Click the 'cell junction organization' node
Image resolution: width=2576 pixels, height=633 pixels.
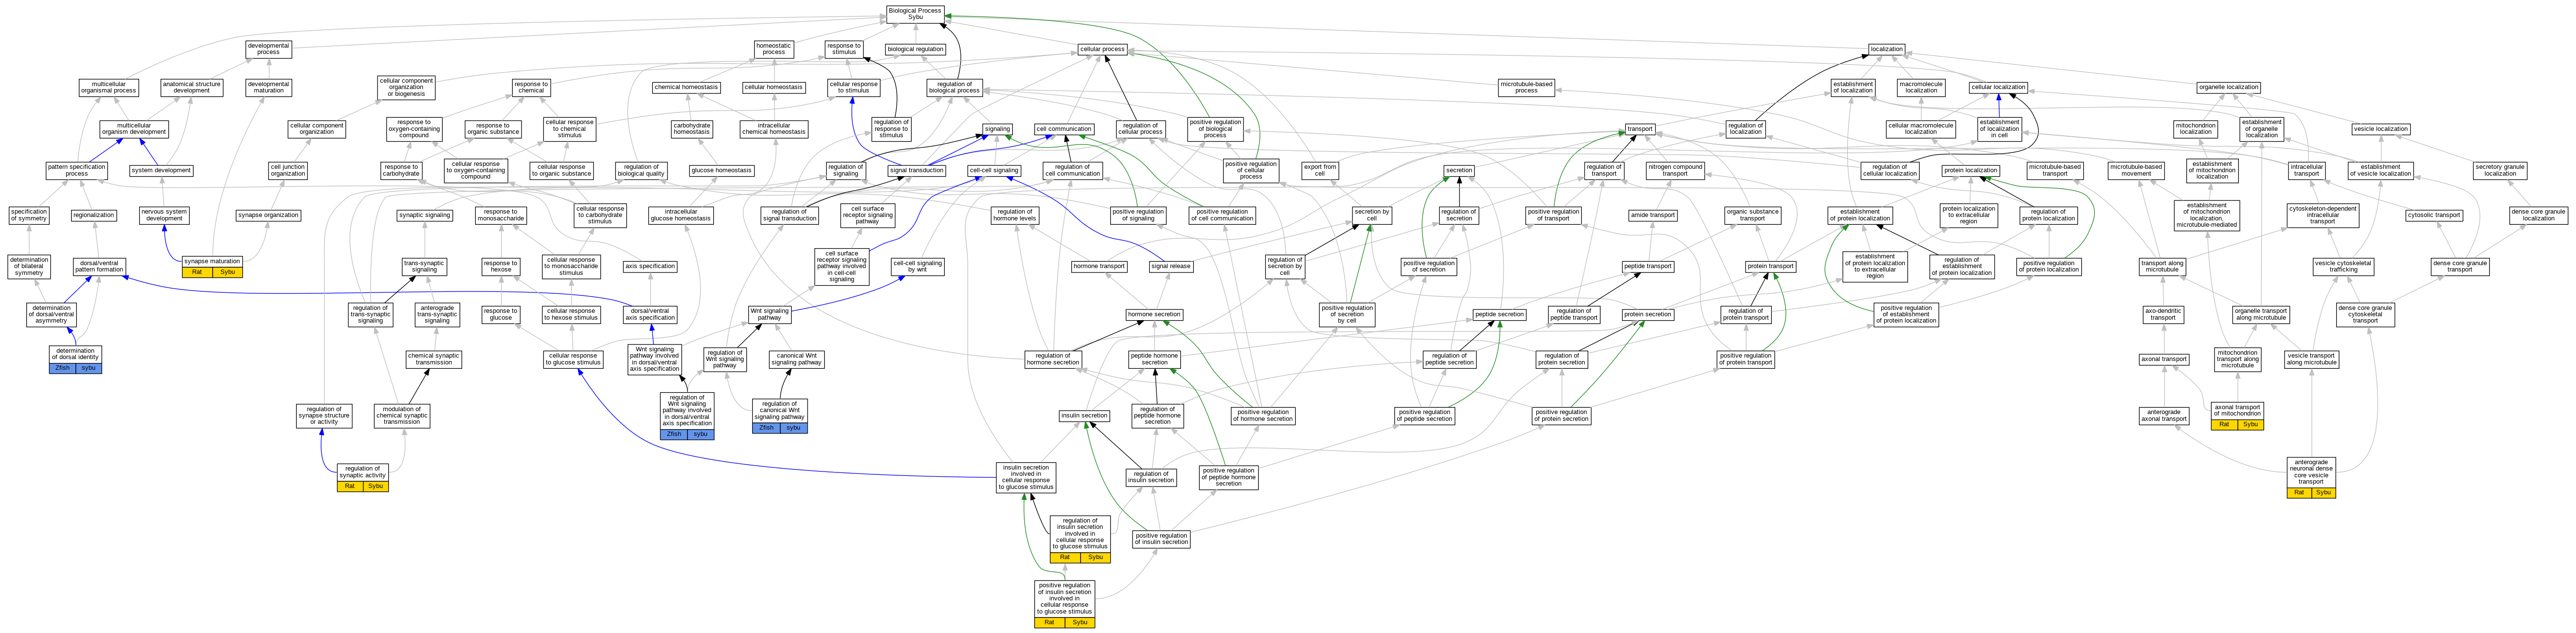[x=288, y=171]
